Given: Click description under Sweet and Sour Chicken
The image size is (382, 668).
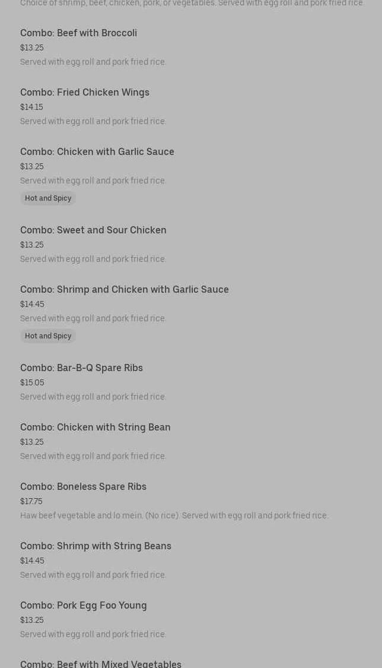Looking at the screenshot, I should [93, 259].
